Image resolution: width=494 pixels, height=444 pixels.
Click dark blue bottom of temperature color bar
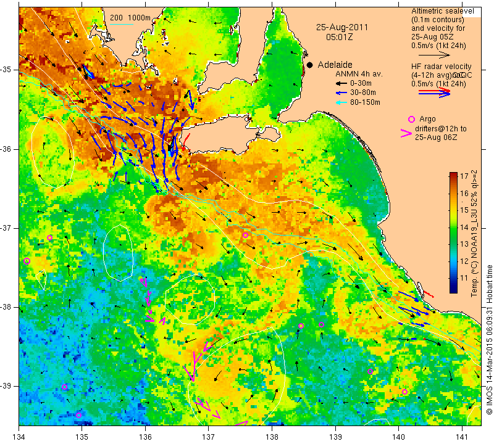click(x=453, y=290)
